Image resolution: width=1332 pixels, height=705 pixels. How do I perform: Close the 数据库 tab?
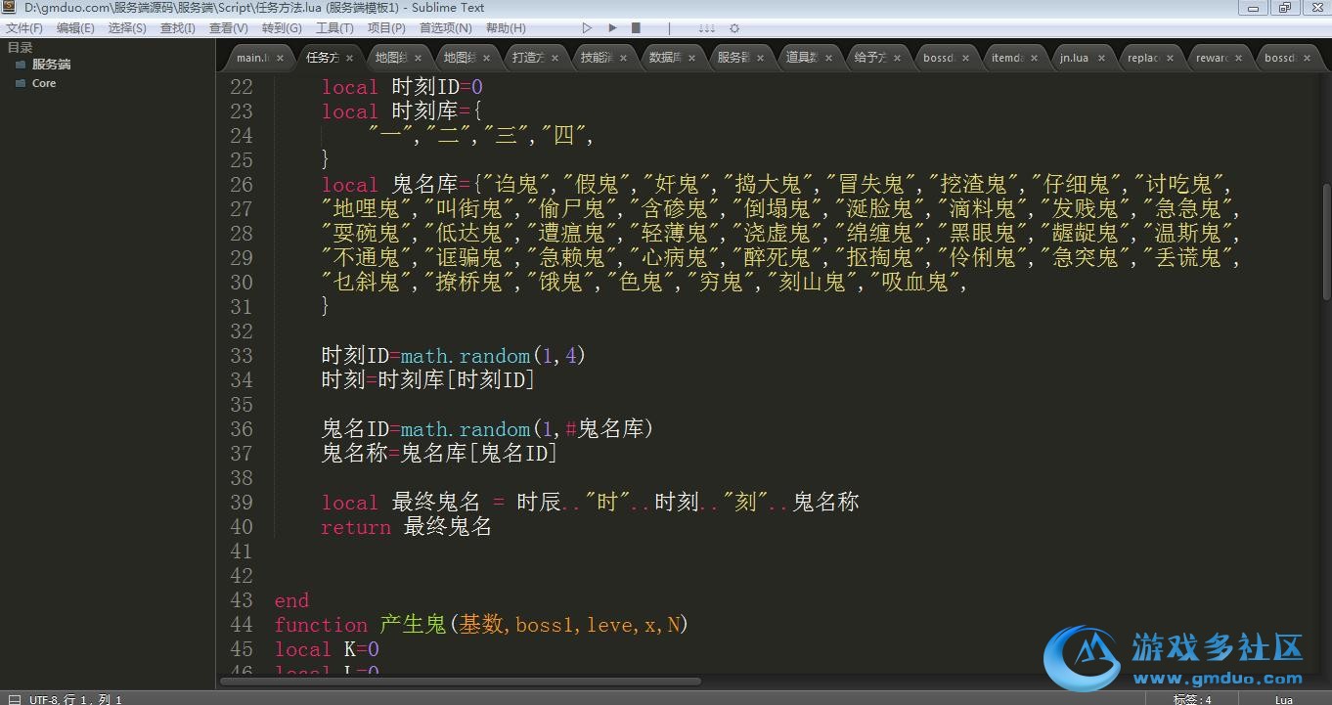coord(691,58)
